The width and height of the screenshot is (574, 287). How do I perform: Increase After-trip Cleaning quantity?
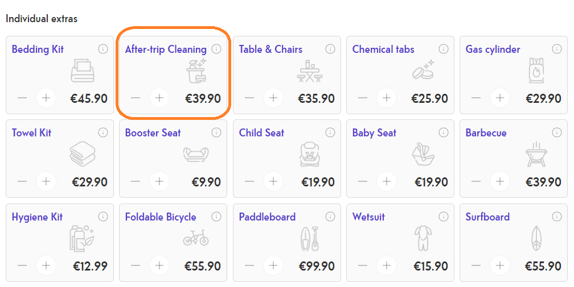(x=159, y=98)
